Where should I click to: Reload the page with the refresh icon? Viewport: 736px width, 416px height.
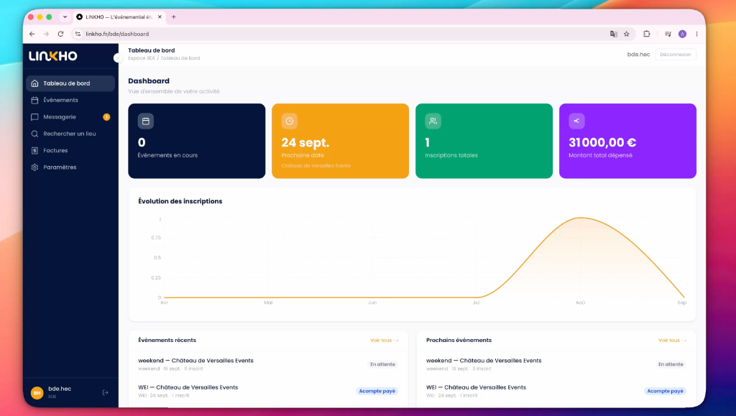click(x=60, y=34)
